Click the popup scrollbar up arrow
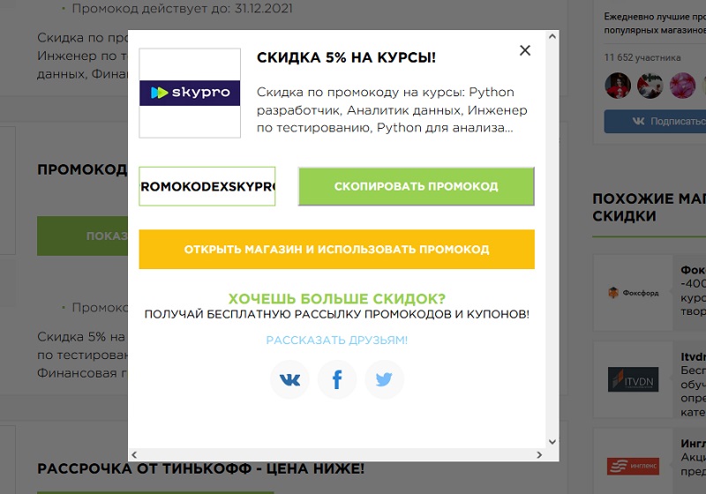 coord(552,38)
